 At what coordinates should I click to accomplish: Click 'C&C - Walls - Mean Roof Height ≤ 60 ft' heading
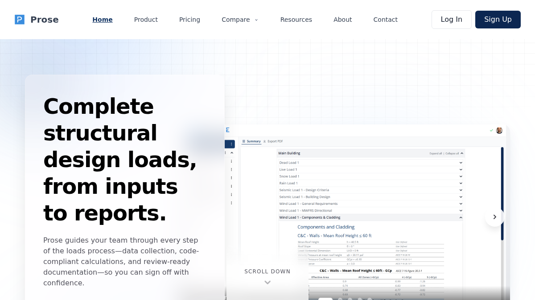coord(334,236)
